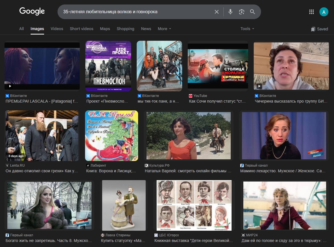Open search by image camera icon
This screenshot has width=334, height=247.
241,12
